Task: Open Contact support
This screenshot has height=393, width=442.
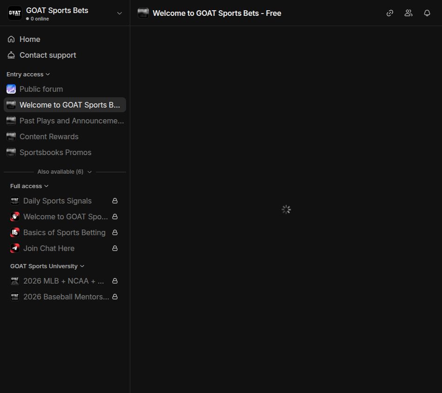Action: 65,55
